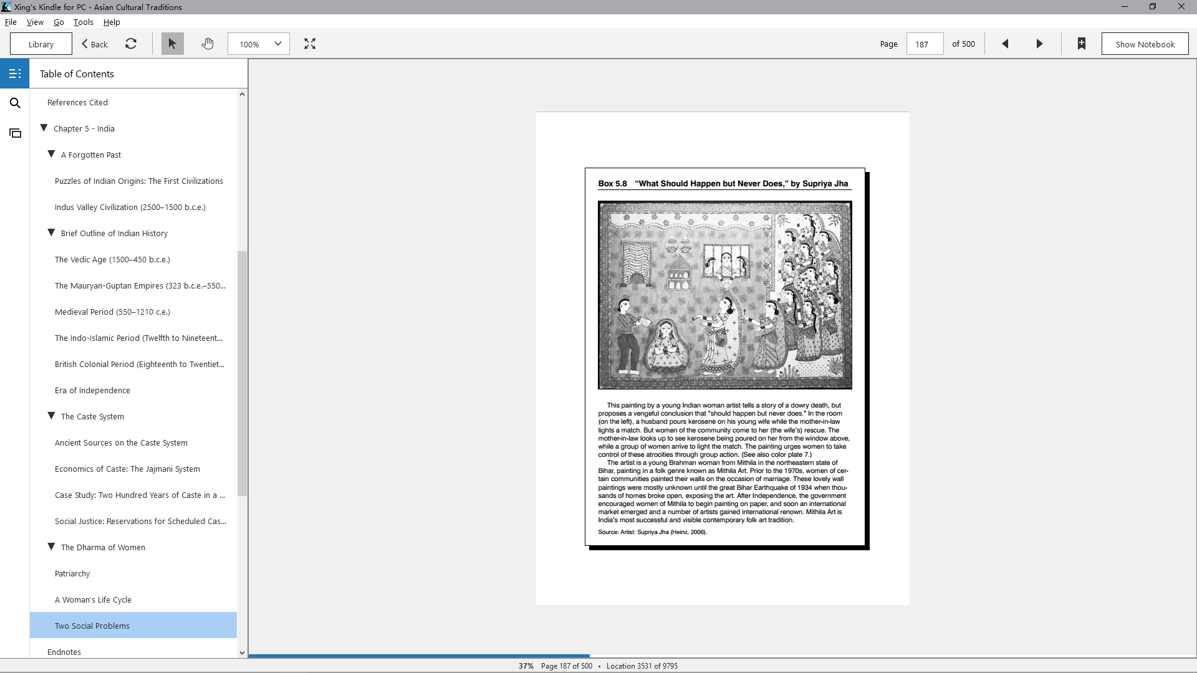The height and width of the screenshot is (673, 1197).
Task: Go to The Indo-Islamic Period section
Action: pyautogui.click(x=138, y=338)
